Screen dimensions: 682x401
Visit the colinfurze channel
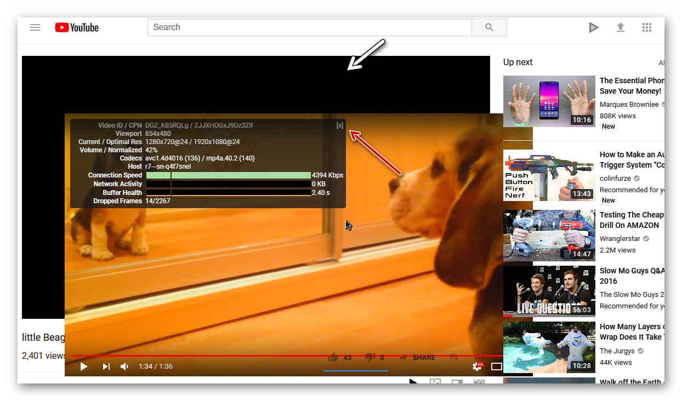616,179
